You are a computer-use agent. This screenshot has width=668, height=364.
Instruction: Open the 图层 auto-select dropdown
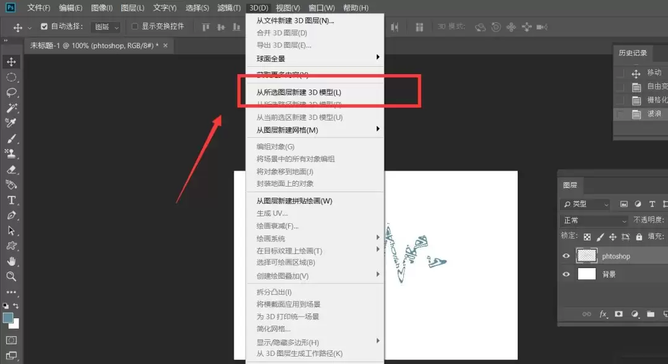click(105, 27)
